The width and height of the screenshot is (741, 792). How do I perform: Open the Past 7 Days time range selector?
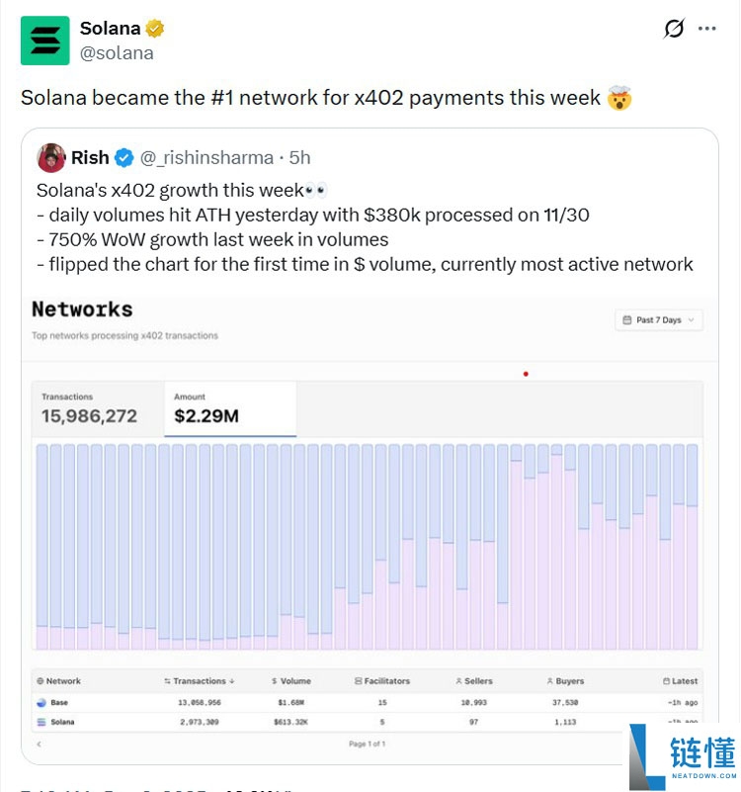coord(658,319)
